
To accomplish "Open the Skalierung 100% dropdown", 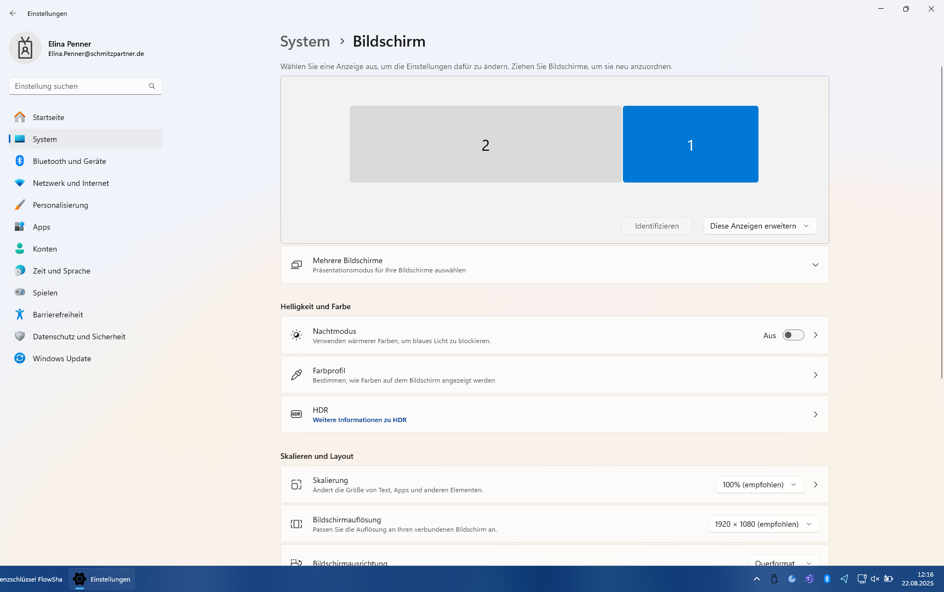I will click(x=760, y=485).
